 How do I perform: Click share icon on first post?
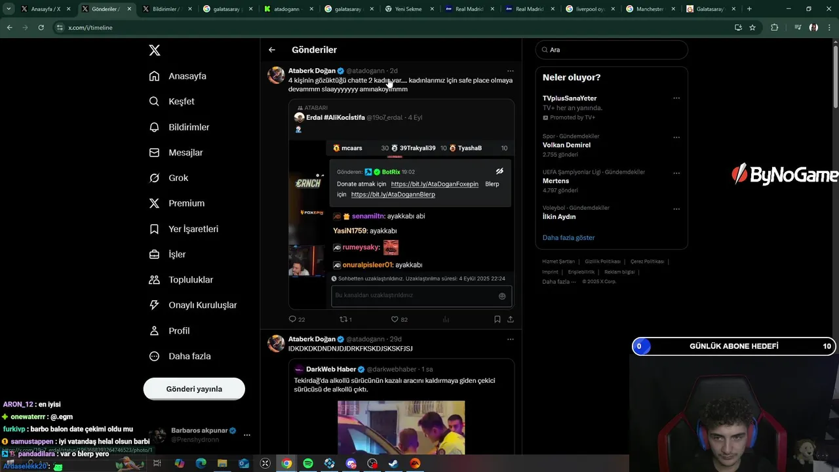coord(511,319)
